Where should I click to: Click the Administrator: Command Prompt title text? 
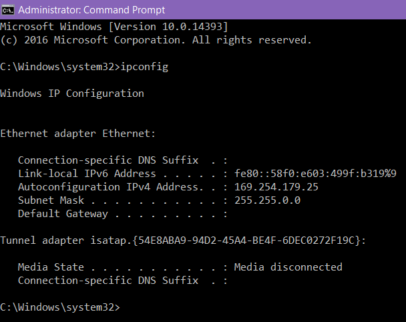[x=91, y=10]
